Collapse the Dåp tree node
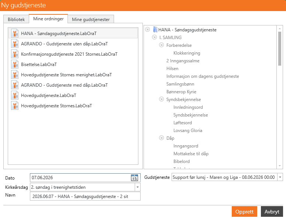This screenshot has width=286, height=219. (161, 138)
